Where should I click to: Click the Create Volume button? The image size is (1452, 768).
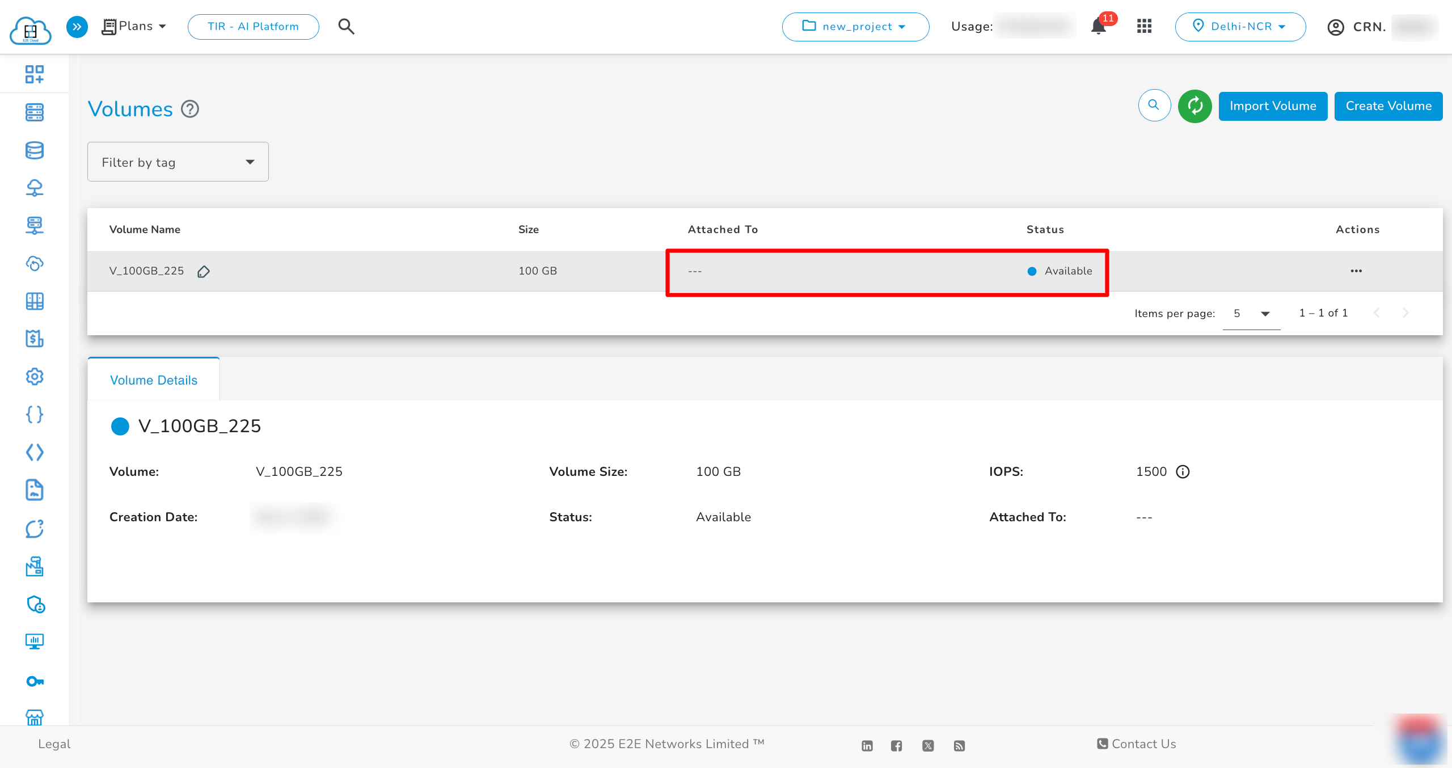[1388, 106]
